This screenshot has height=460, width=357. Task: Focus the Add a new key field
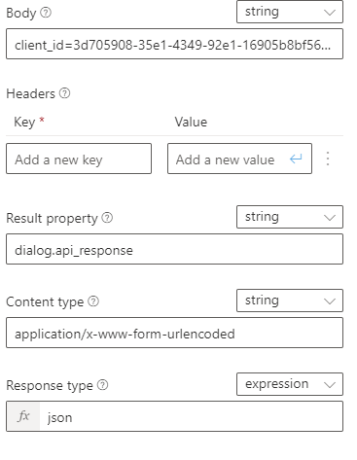[x=79, y=159]
